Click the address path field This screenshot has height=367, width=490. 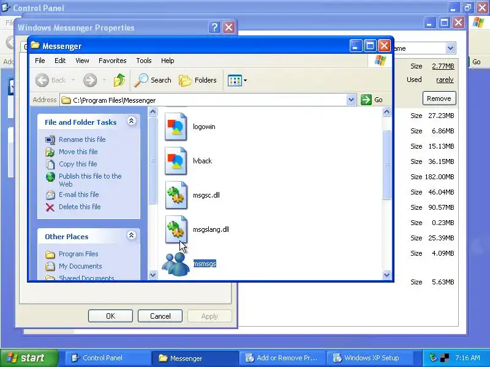[x=203, y=100]
